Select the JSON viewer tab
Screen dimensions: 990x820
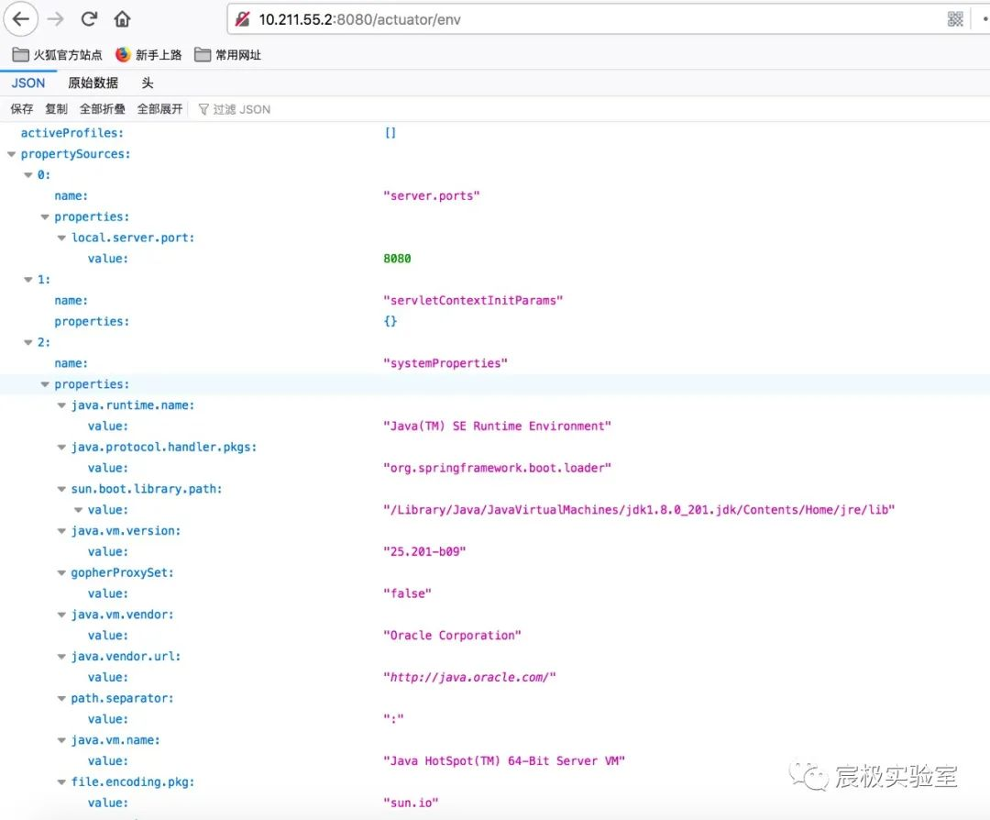[x=28, y=83]
